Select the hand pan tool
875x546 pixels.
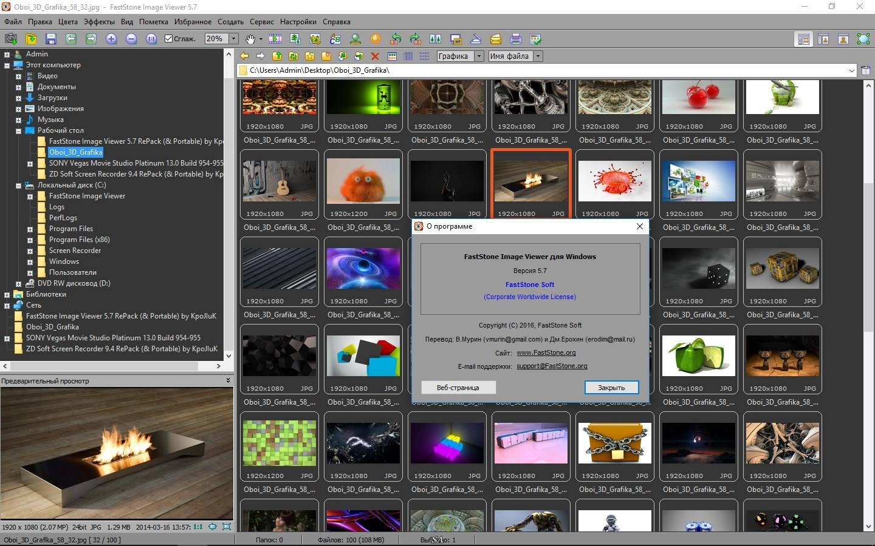pos(250,39)
